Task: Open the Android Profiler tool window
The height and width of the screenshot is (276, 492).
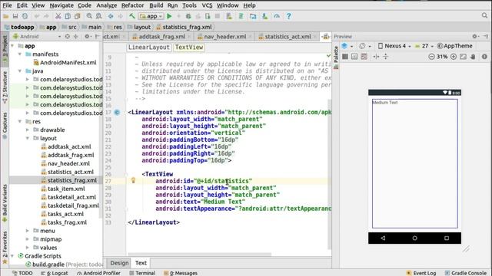Action: 98,273
